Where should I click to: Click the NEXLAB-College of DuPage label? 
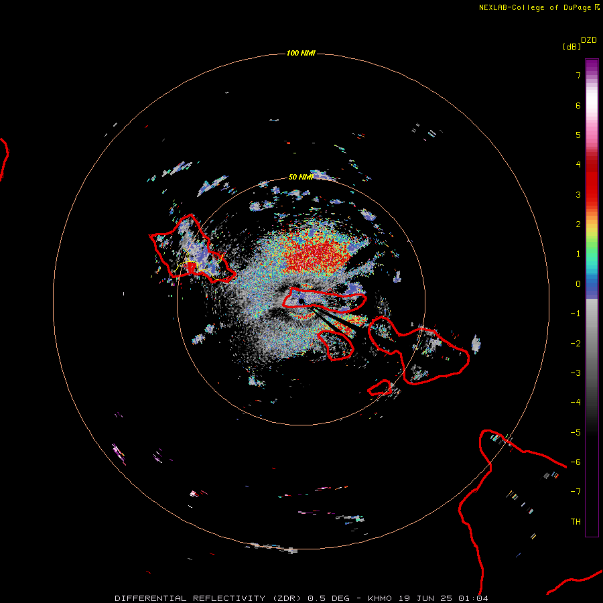[535, 7]
